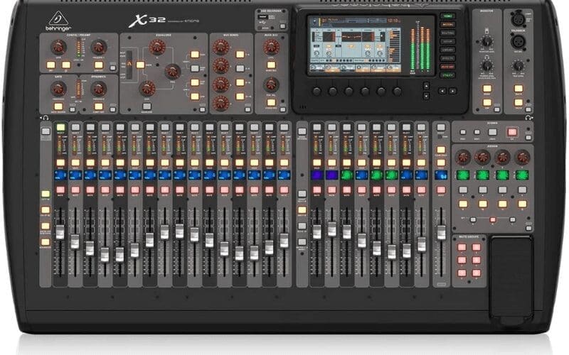Click the low cut Frequency knob
Viewport: 569px width, 355px height.
click(x=98, y=47)
